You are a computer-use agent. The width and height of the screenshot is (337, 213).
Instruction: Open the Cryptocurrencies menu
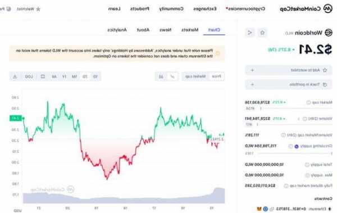[x=245, y=9]
